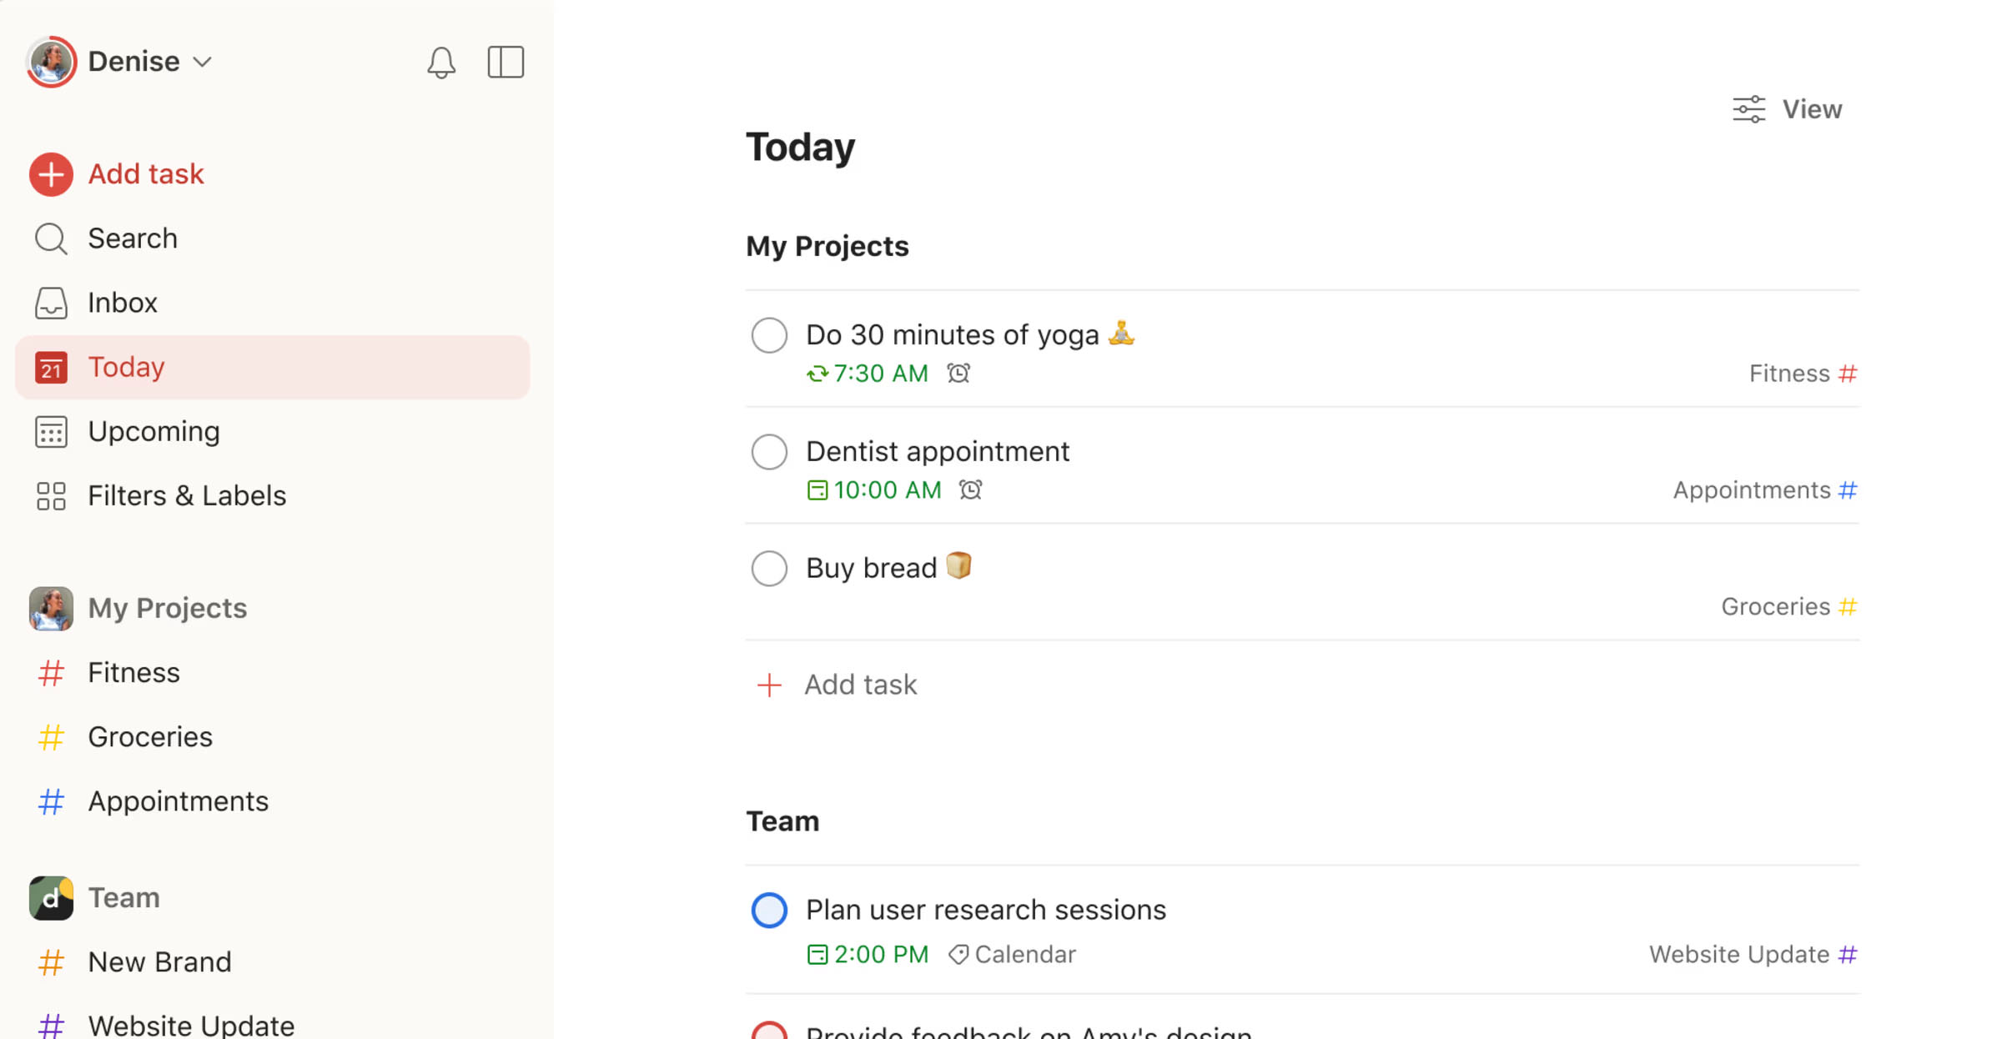This screenshot has width=2012, height=1039.
Task: Open the Inbox
Action: click(x=123, y=302)
